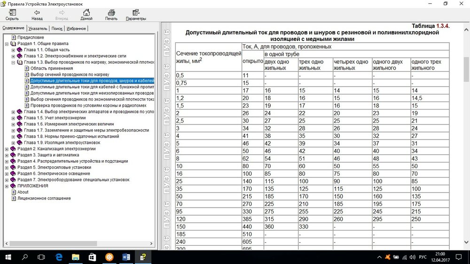Open the Лицензионное соглашение topic
Image resolution: width=470 pixels, height=264 pixels.
pos(44,198)
